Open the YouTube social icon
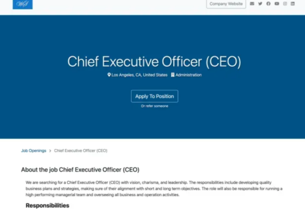 [x=277, y=4]
